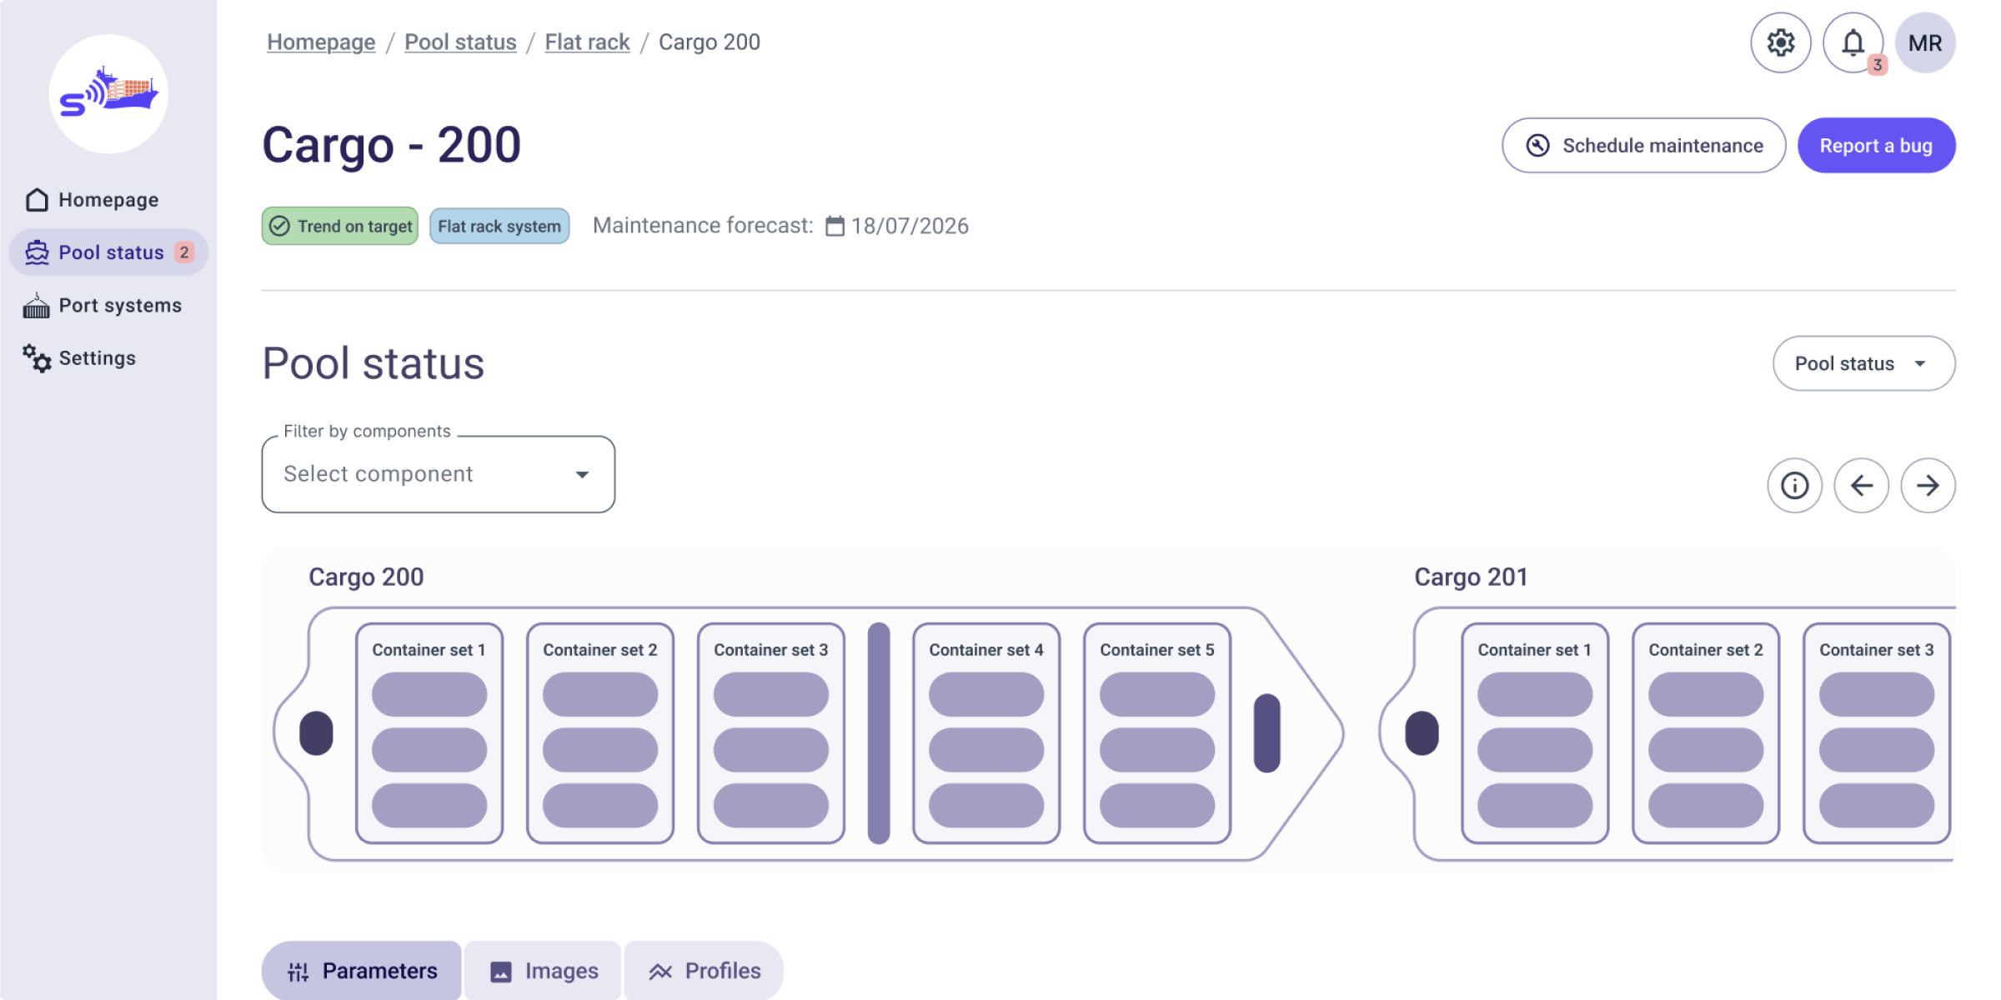Go to previous cargo with left arrow
This screenshot has height=1000, width=2001.
[1861, 485]
